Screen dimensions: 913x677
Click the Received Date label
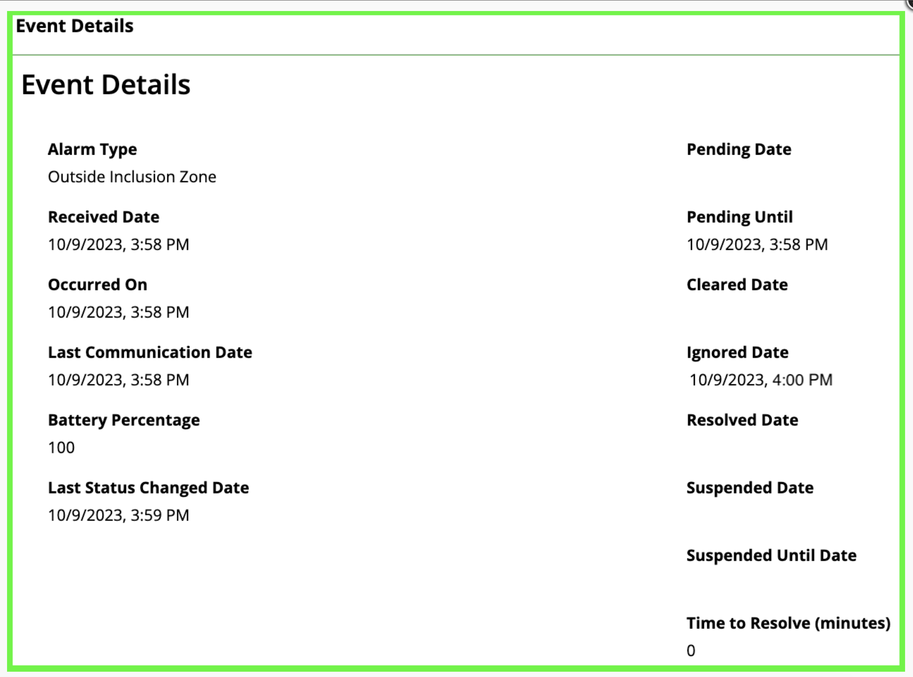point(104,217)
